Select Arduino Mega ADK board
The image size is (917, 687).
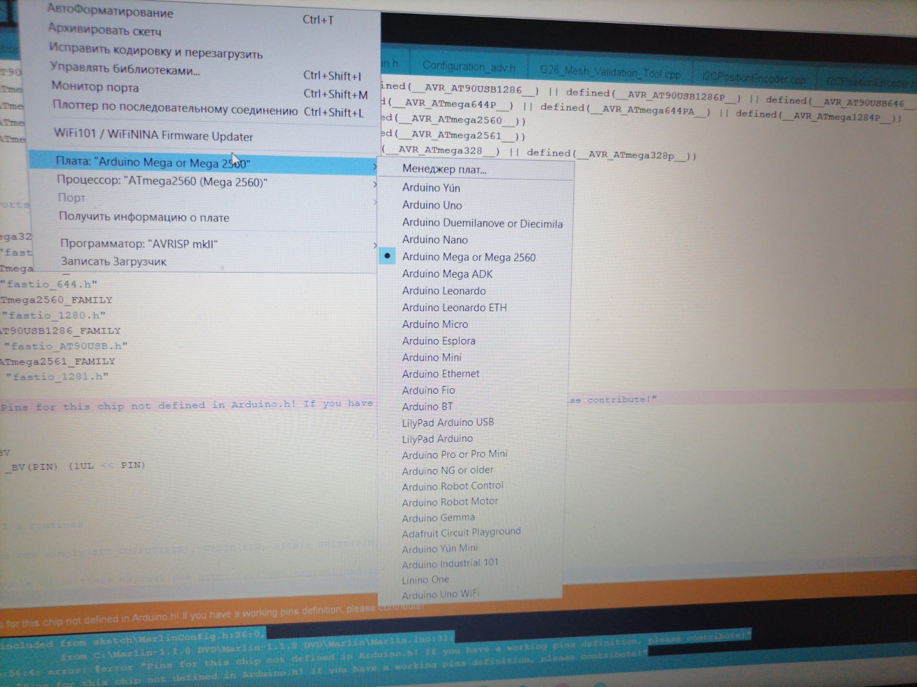[x=447, y=274]
